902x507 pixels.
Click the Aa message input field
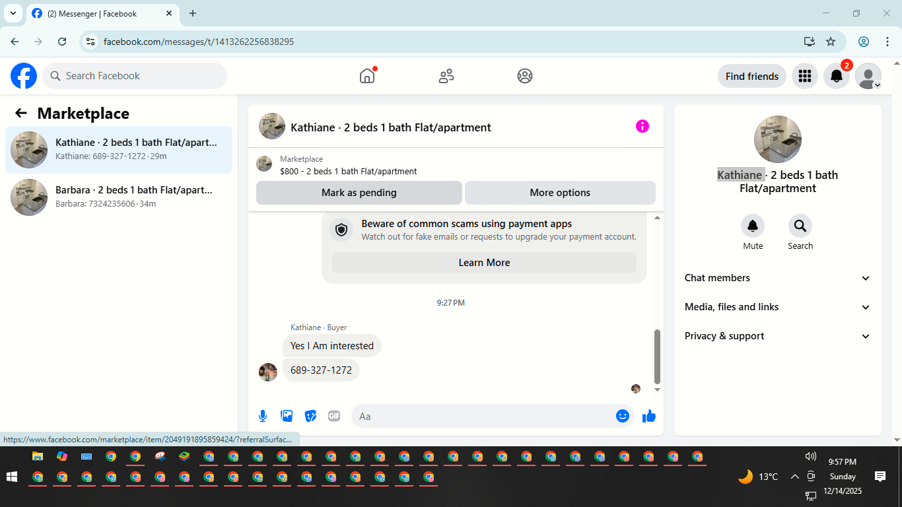coord(485,416)
